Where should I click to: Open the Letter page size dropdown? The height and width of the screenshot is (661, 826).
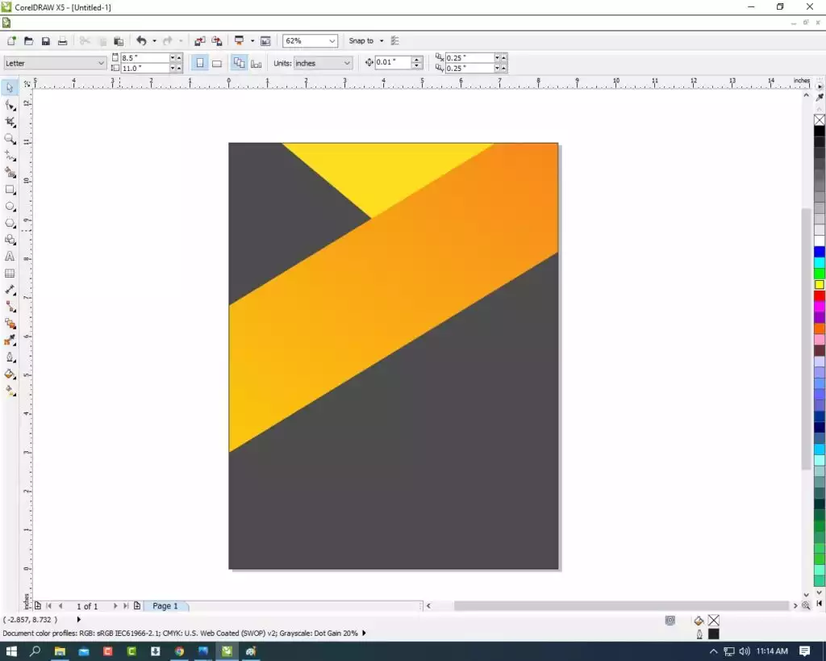pos(101,63)
